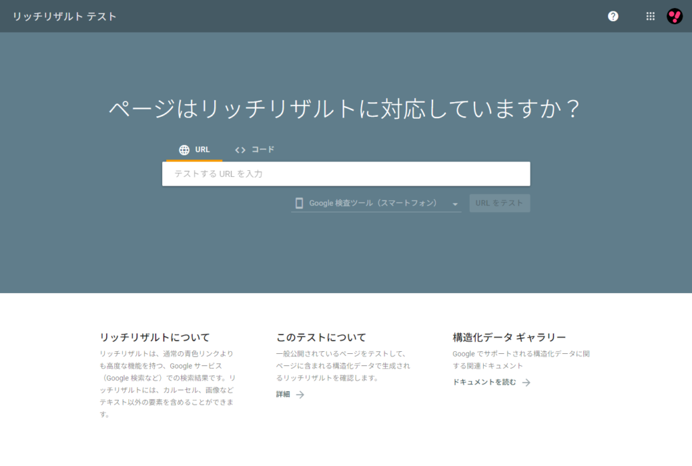Focus the テストする URL を入力 field
The height and width of the screenshot is (466, 692).
point(346,174)
